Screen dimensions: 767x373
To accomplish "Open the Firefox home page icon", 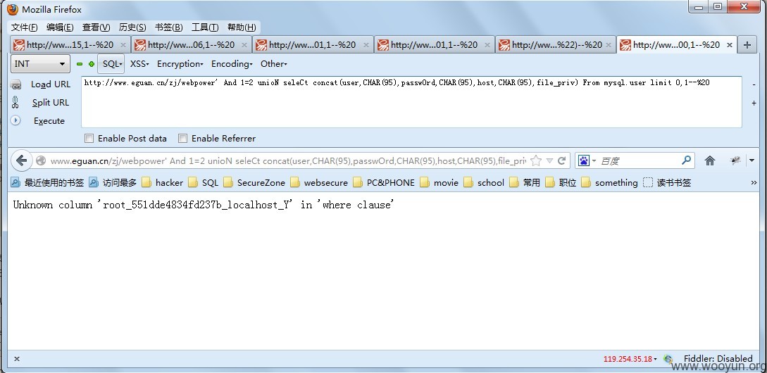I will coord(710,160).
